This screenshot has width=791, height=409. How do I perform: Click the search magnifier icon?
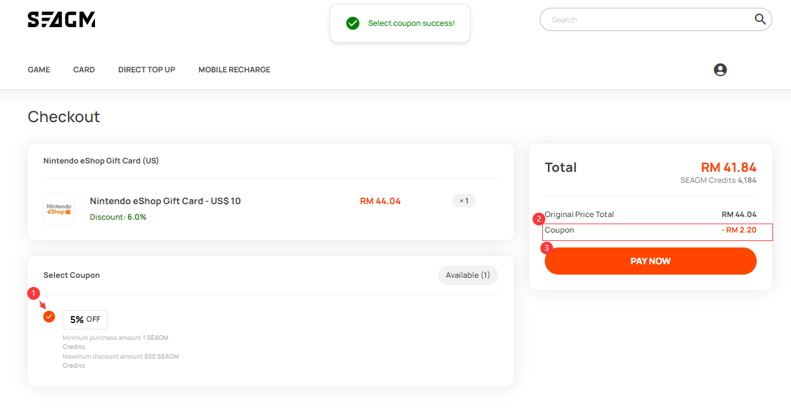760,19
